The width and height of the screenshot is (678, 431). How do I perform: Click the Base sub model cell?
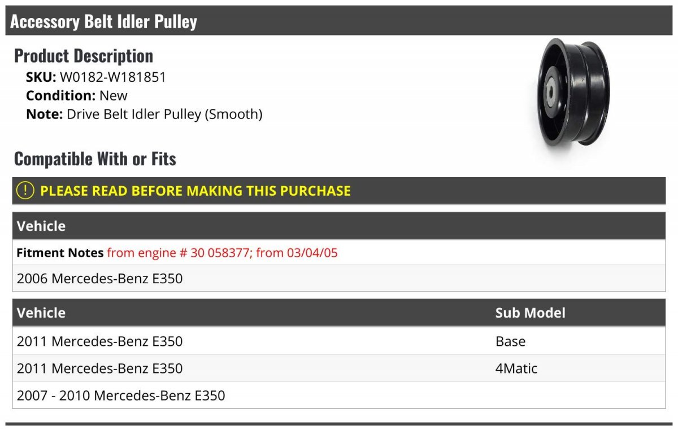tap(510, 341)
